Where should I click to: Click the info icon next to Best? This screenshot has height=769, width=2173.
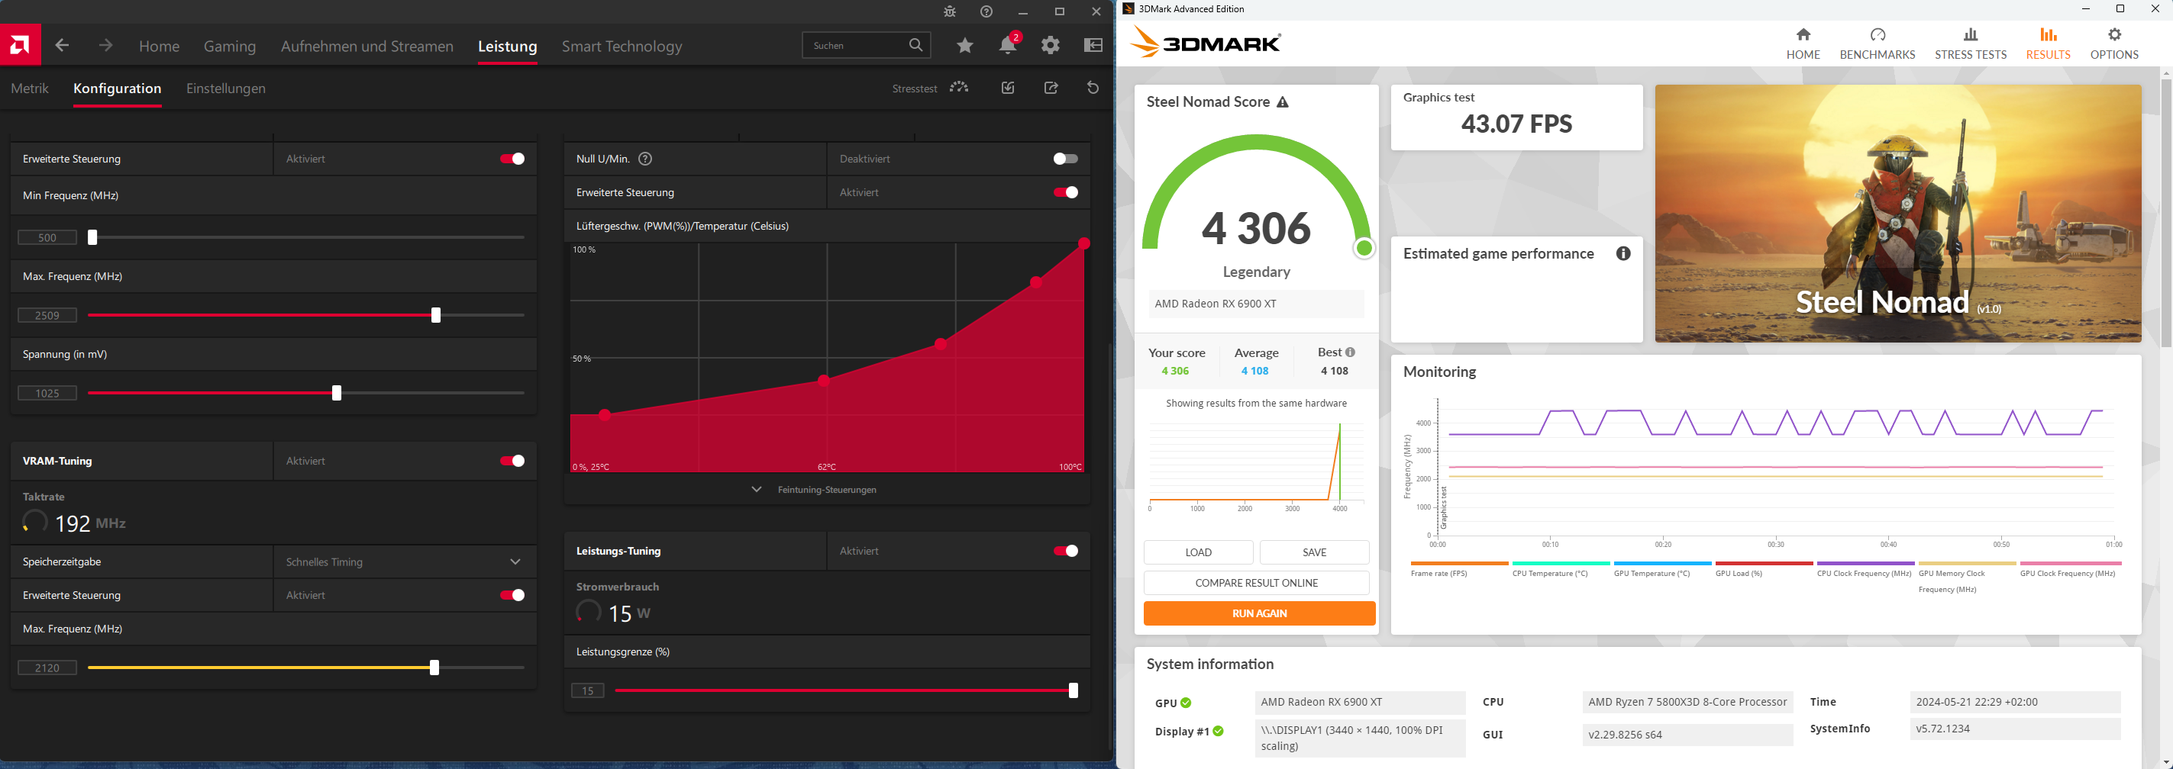1351,352
